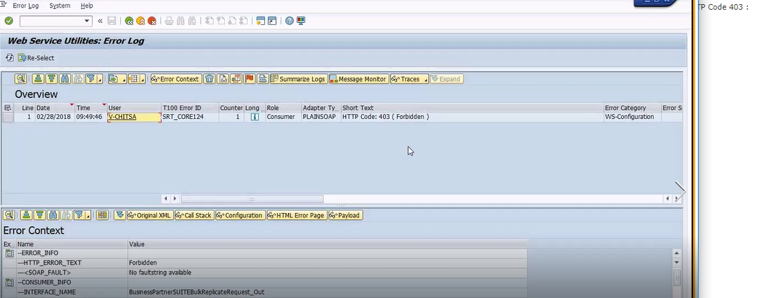
Task: Open the System menu
Action: (59, 6)
